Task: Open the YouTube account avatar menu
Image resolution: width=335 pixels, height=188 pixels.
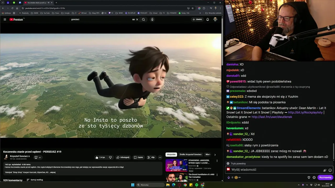Action: (215, 19)
